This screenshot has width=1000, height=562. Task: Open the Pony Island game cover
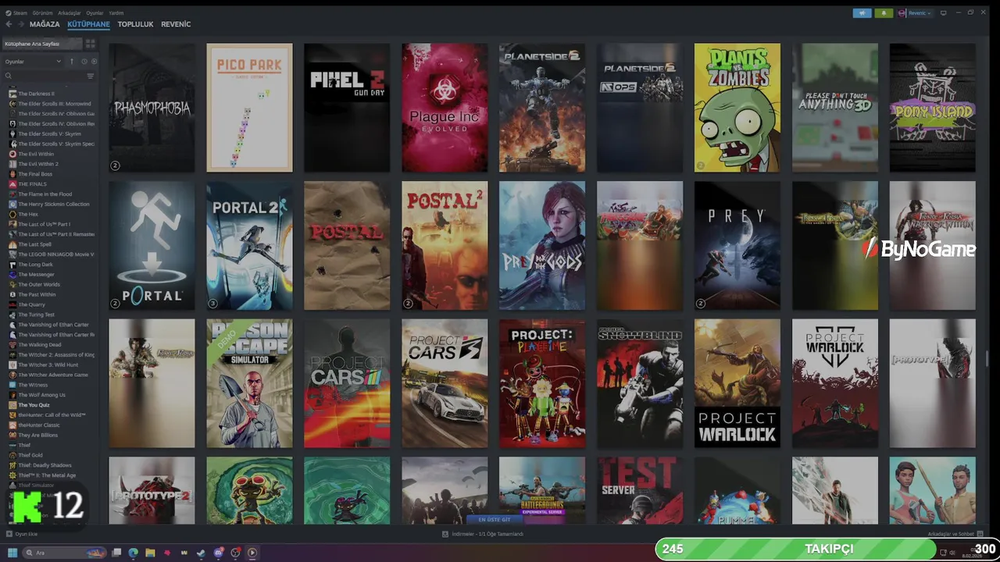click(x=933, y=108)
